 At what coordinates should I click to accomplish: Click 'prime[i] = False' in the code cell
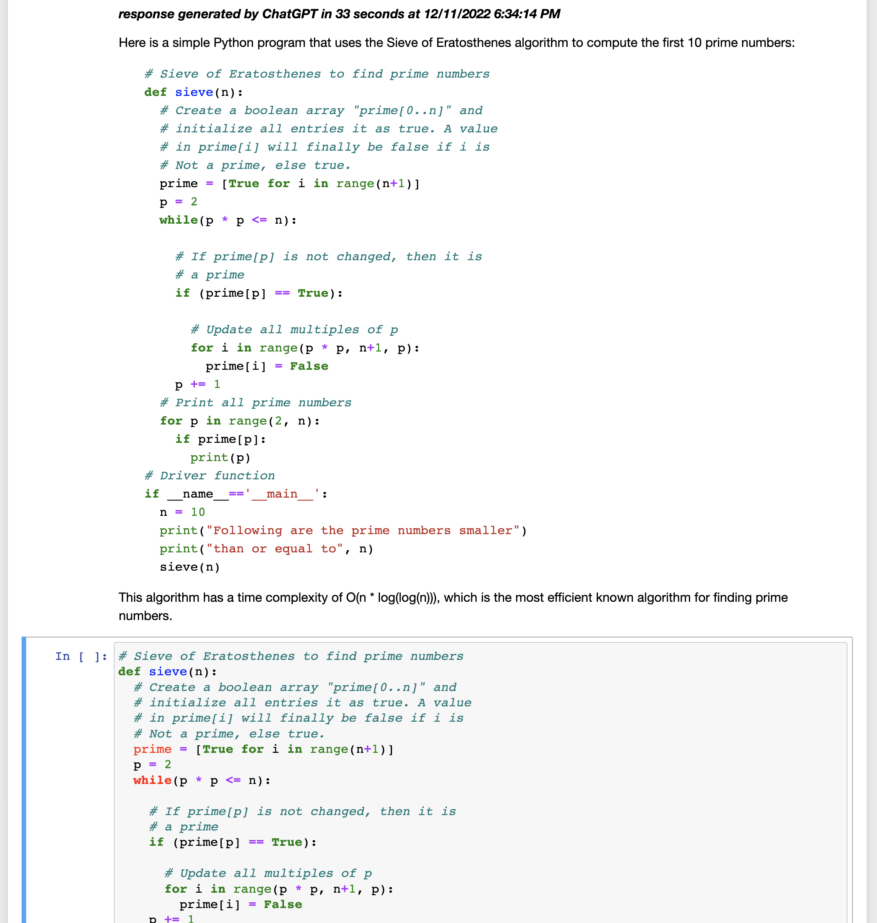tap(240, 904)
